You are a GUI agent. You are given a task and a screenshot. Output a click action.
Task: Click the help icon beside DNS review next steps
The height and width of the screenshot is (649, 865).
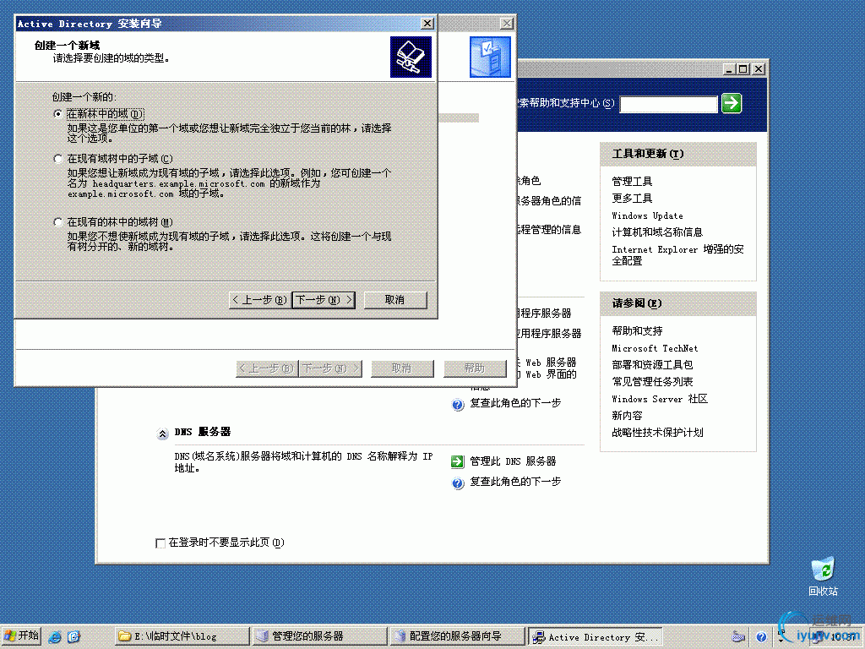point(457,483)
